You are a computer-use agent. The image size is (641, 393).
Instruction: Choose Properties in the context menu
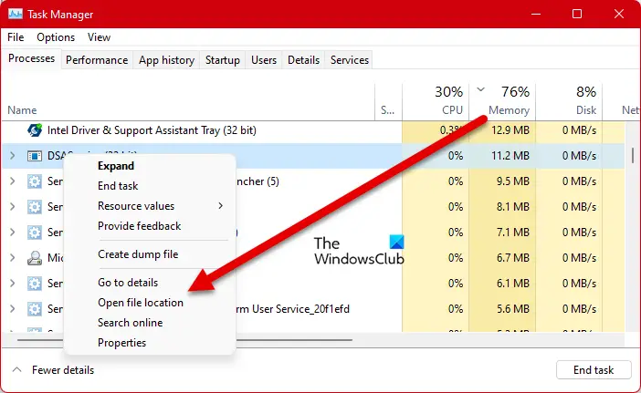pos(121,343)
